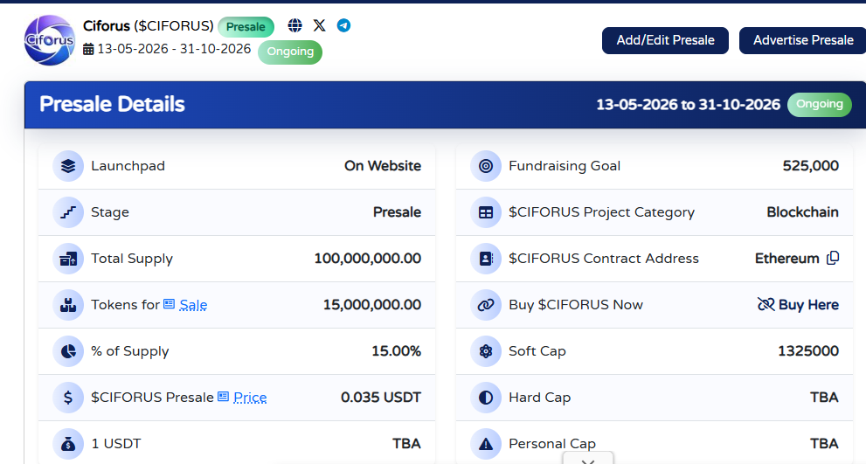Click the Presale value in the Stage row
866x464 pixels.
tap(397, 212)
